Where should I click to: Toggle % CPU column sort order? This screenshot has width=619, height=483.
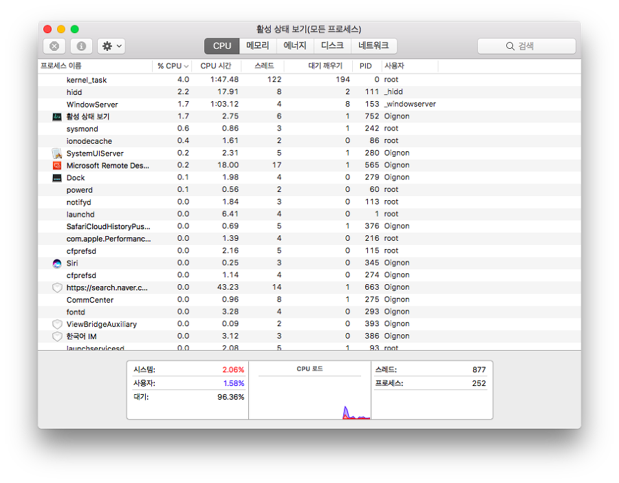tap(173, 66)
